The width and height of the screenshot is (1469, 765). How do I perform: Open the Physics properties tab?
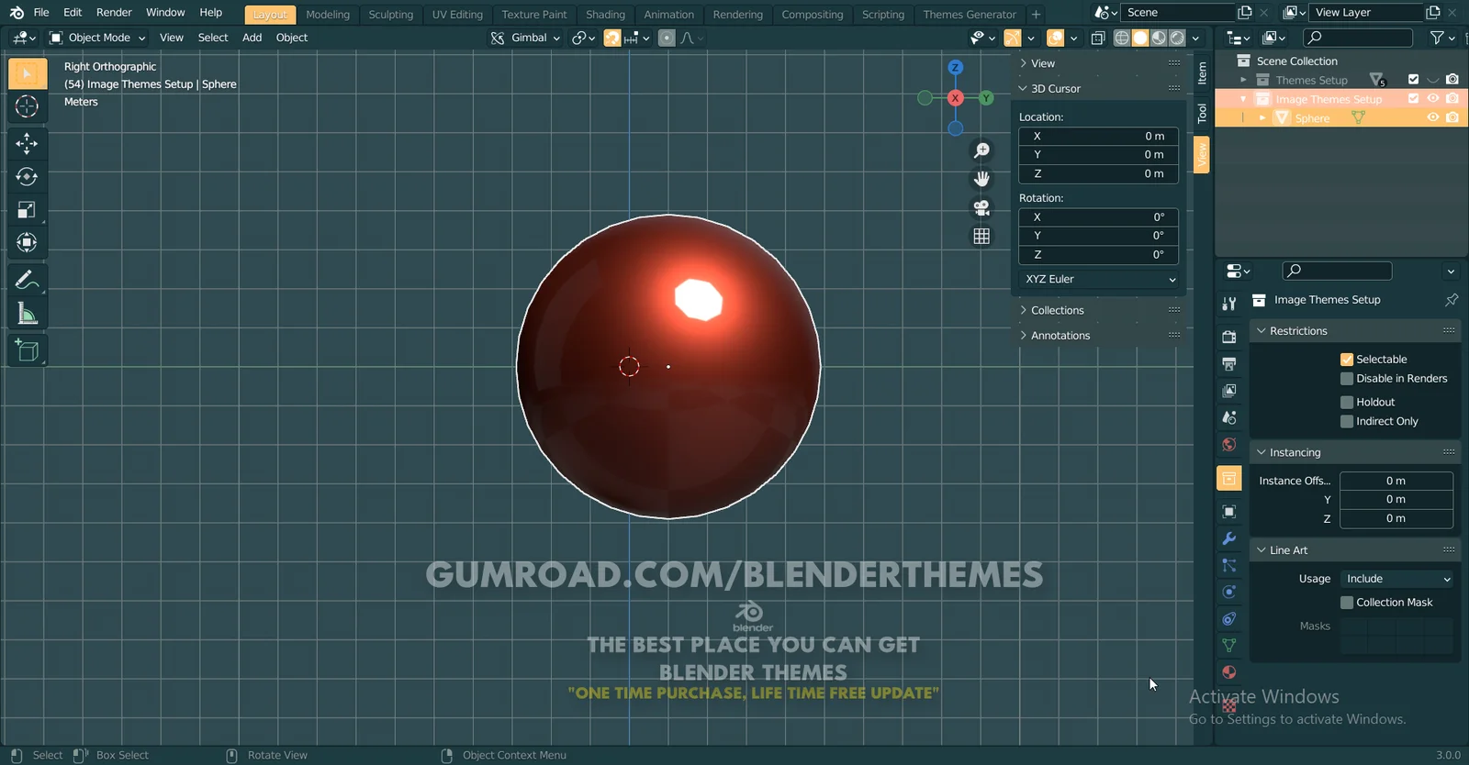pos(1229,593)
